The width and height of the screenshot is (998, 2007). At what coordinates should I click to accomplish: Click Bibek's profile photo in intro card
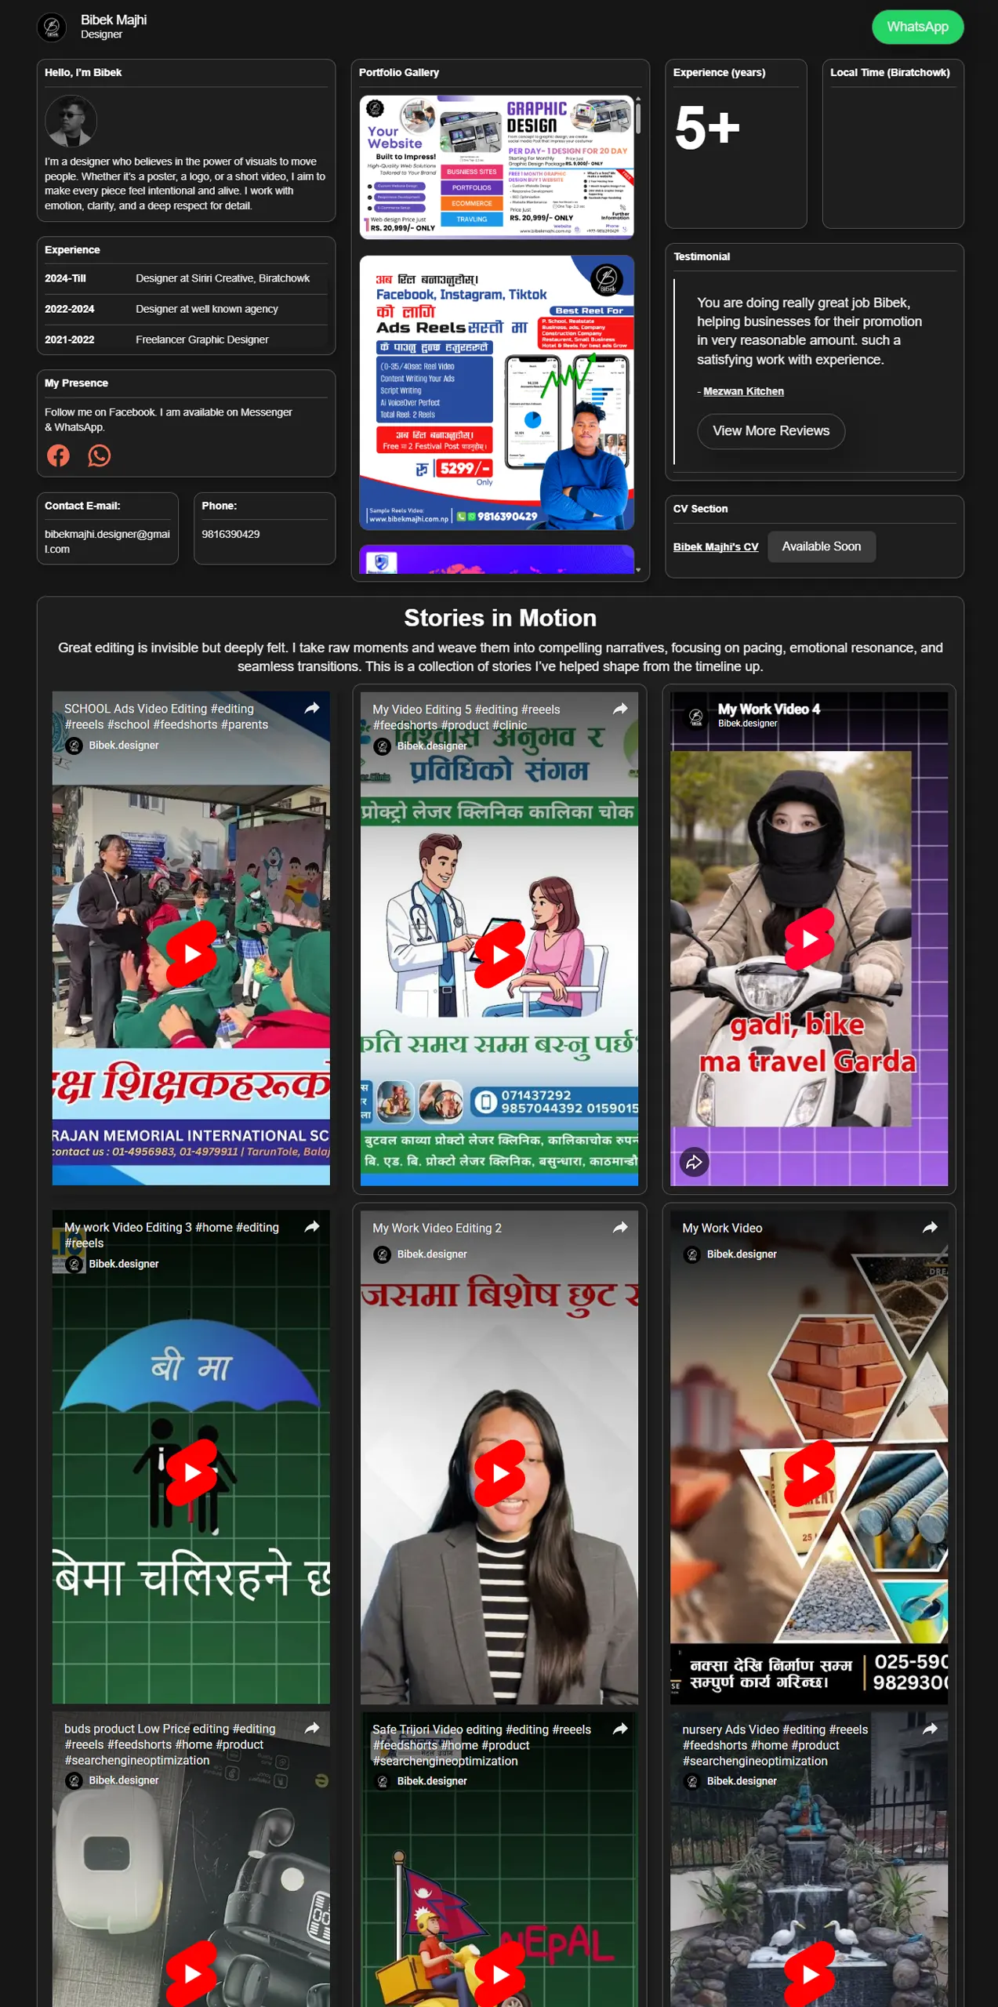click(x=71, y=122)
